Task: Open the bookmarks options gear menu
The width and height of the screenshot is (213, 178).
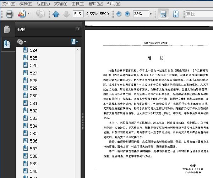Action: pos(21,42)
